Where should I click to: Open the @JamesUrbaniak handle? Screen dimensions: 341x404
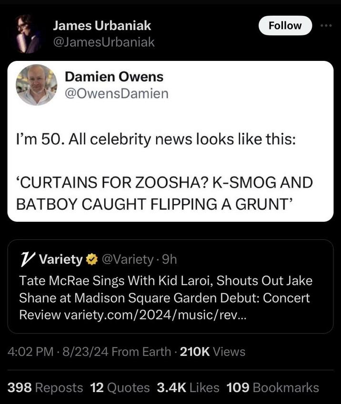[103, 42]
